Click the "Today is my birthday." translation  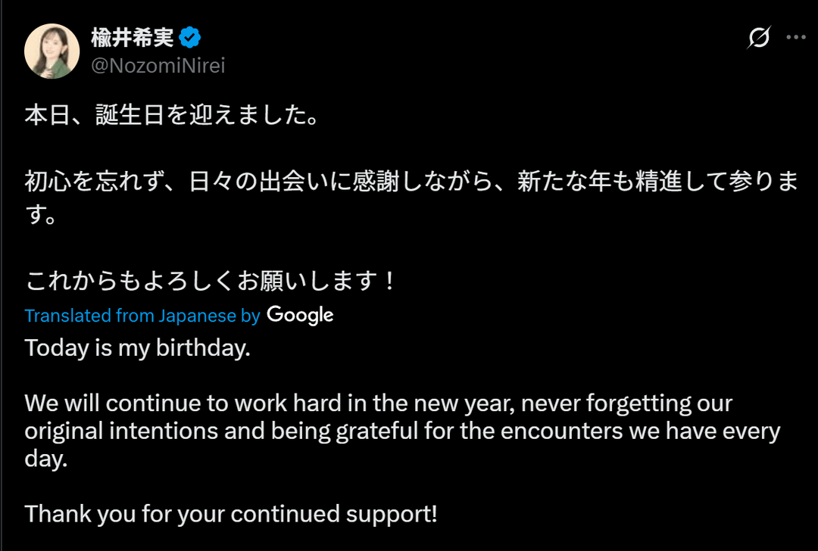137,348
